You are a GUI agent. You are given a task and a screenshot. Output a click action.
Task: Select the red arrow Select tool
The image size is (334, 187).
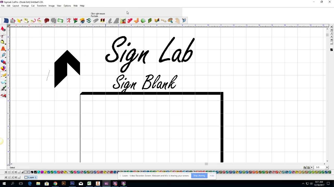[x=3, y=28]
